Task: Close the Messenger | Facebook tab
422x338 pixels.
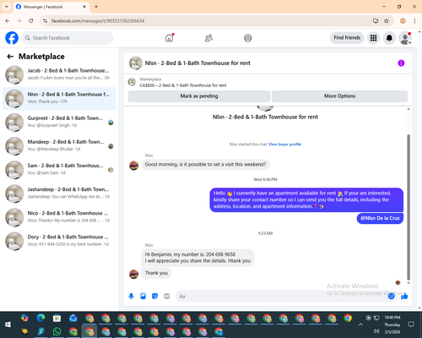Action: pyautogui.click(x=84, y=7)
